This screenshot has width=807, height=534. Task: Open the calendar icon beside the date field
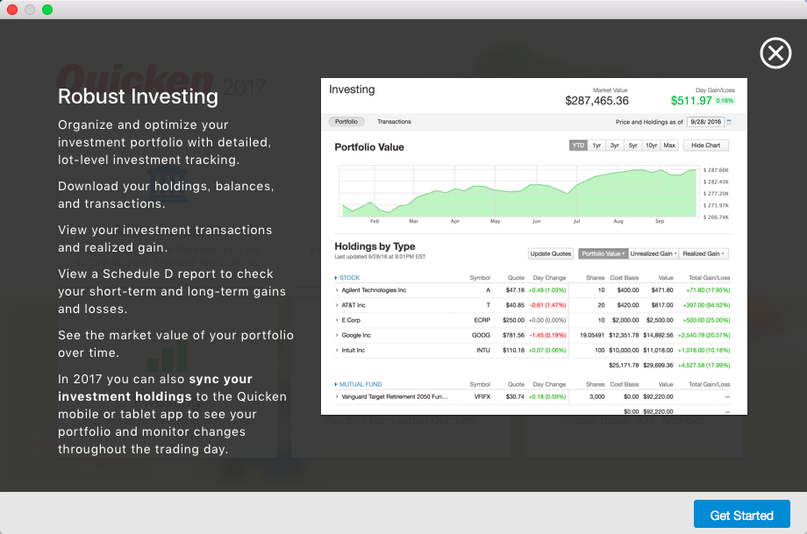[x=729, y=122]
